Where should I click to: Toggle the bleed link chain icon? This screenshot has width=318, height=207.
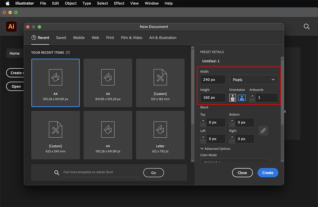coord(263,130)
